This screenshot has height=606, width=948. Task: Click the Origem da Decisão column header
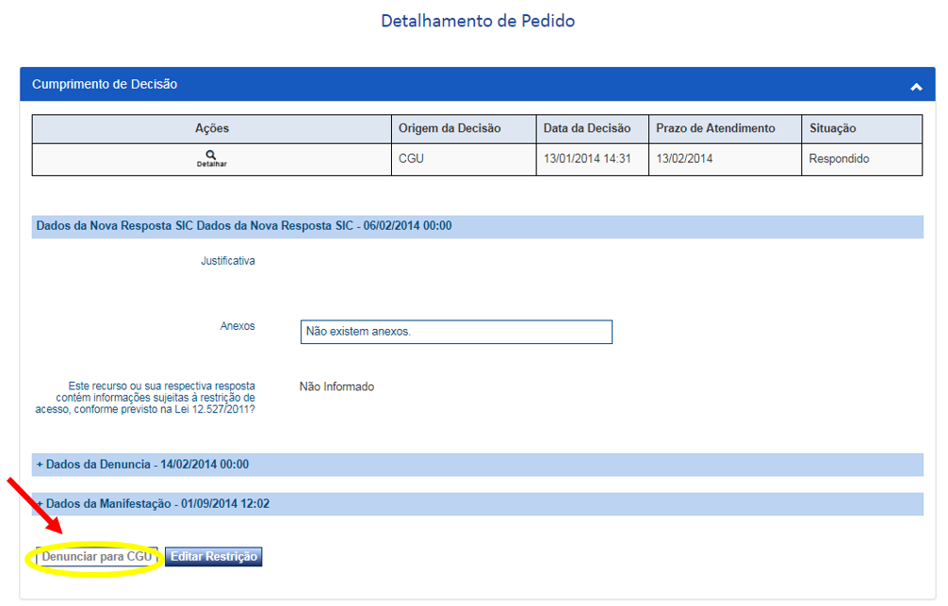click(449, 128)
